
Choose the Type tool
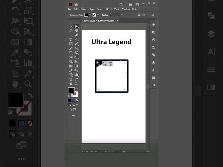(x=71, y=39)
